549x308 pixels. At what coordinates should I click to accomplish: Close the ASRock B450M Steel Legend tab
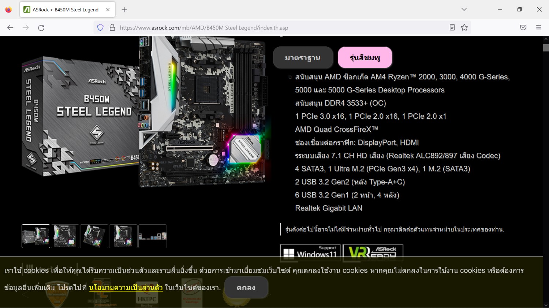coord(108,9)
